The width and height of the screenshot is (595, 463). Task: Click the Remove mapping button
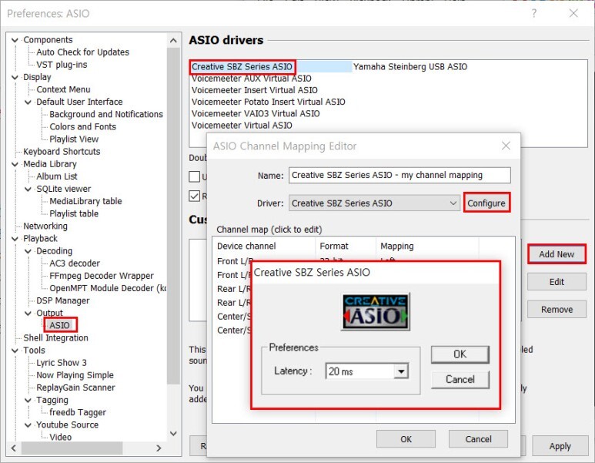click(x=557, y=310)
